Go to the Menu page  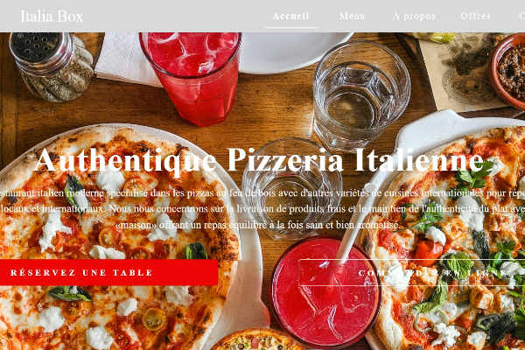pos(352,16)
